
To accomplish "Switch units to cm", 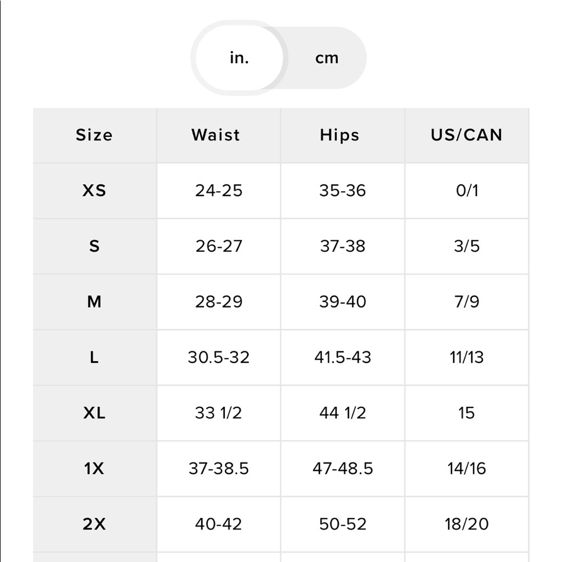I will (x=327, y=58).
